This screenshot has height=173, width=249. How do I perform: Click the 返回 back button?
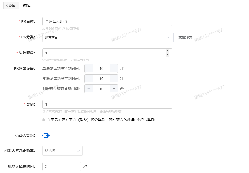pos(11,5)
